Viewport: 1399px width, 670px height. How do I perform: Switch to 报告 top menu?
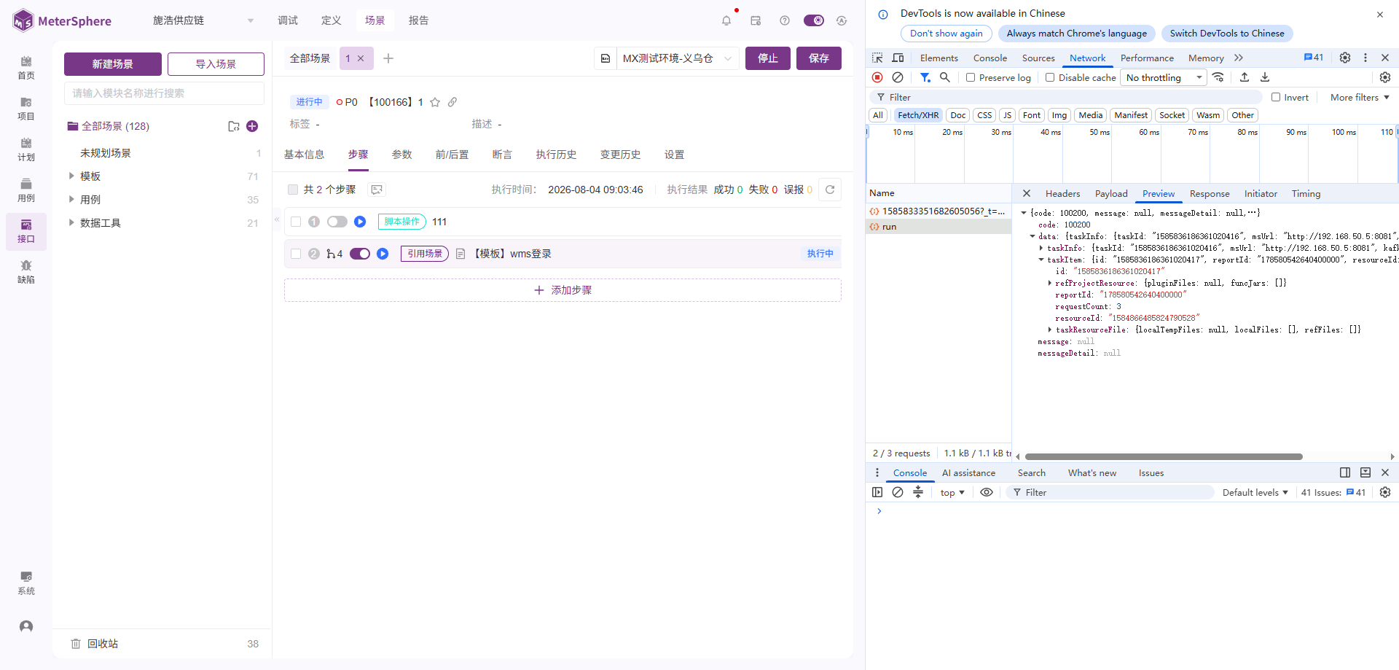[x=419, y=20]
